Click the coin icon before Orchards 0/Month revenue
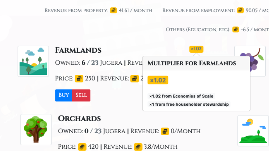The image size is (269, 151). (x=165, y=131)
